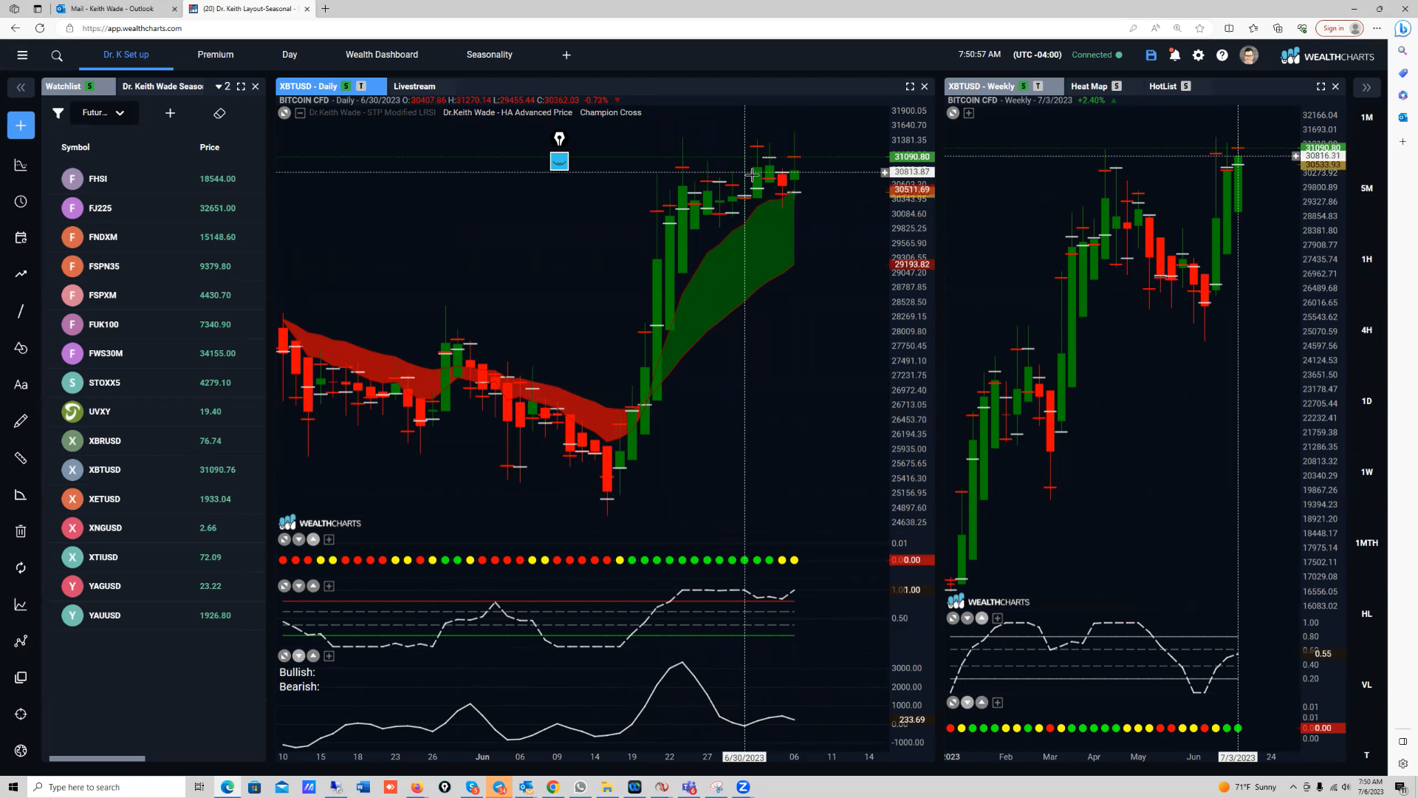Image resolution: width=1418 pixels, height=798 pixels.
Task: Toggle the S sync badge on XBTUSD Daily tab
Action: (x=346, y=86)
